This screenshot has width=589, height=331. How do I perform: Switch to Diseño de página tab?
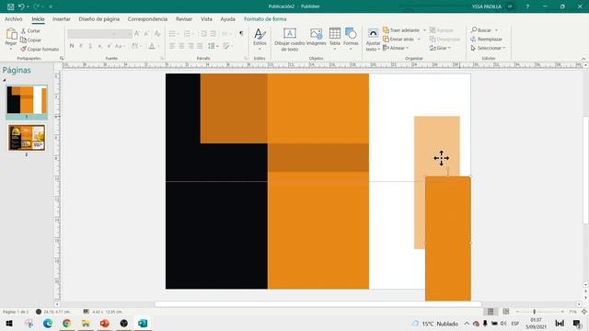(98, 18)
